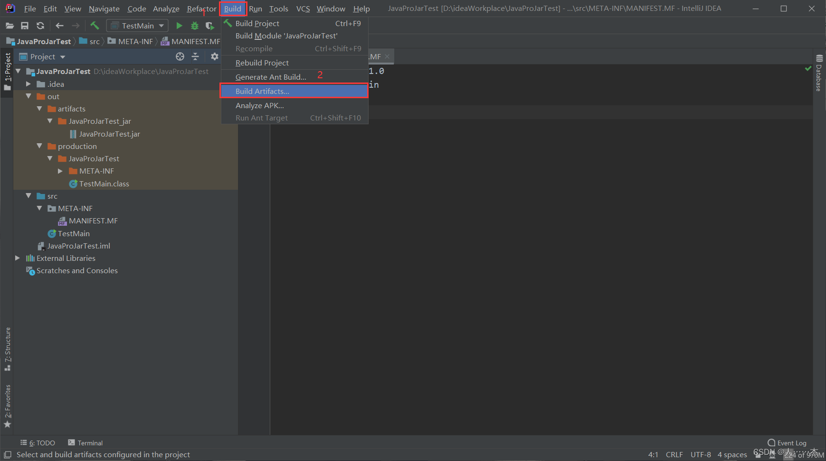Open the 1: Project side tab

[8, 72]
